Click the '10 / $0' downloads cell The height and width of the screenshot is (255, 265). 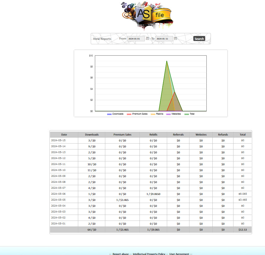(92, 164)
